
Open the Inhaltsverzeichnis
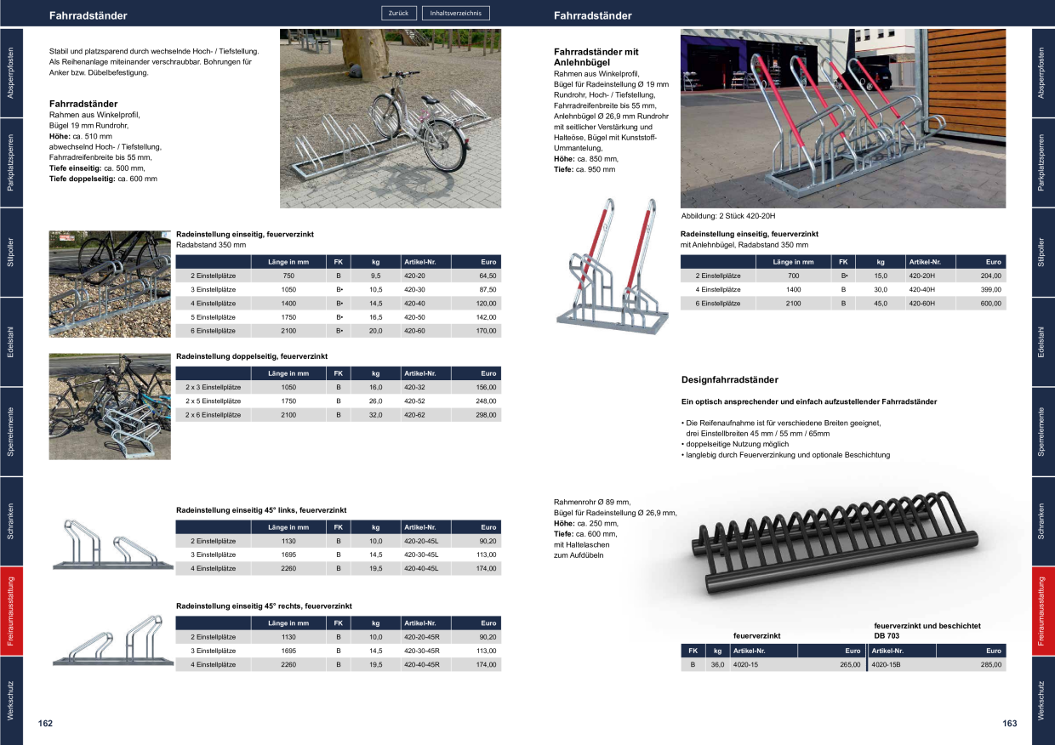pos(455,13)
